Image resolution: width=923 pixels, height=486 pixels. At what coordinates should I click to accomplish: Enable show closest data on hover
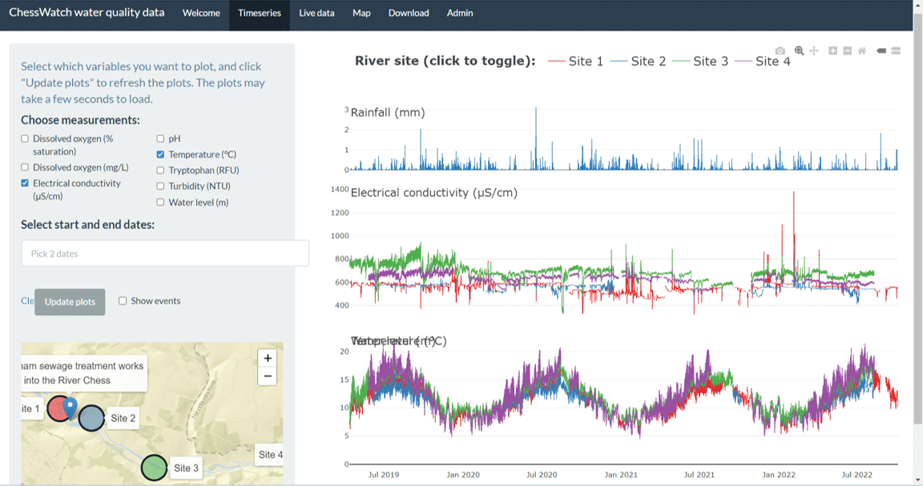[882, 50]
